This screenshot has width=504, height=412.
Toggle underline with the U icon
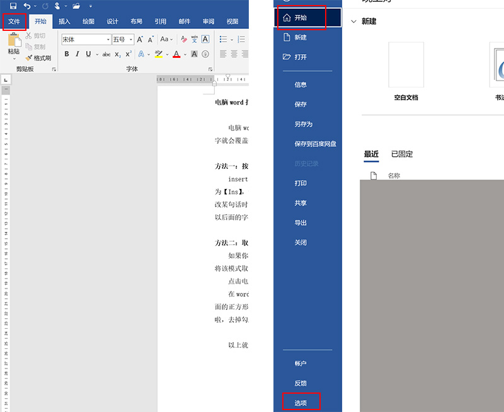88,52
